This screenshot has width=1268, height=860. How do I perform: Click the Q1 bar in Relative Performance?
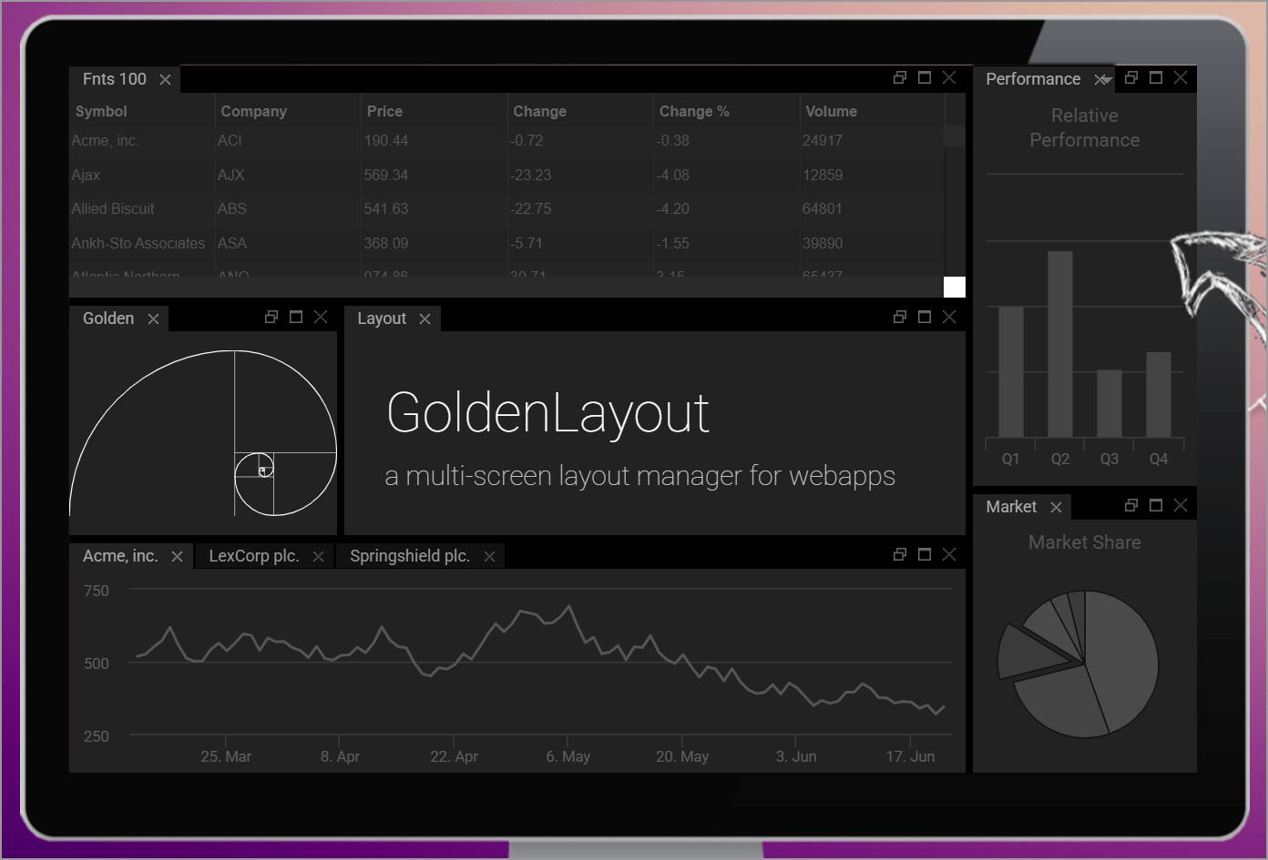pyautogui.click(x=1011, y=372)
